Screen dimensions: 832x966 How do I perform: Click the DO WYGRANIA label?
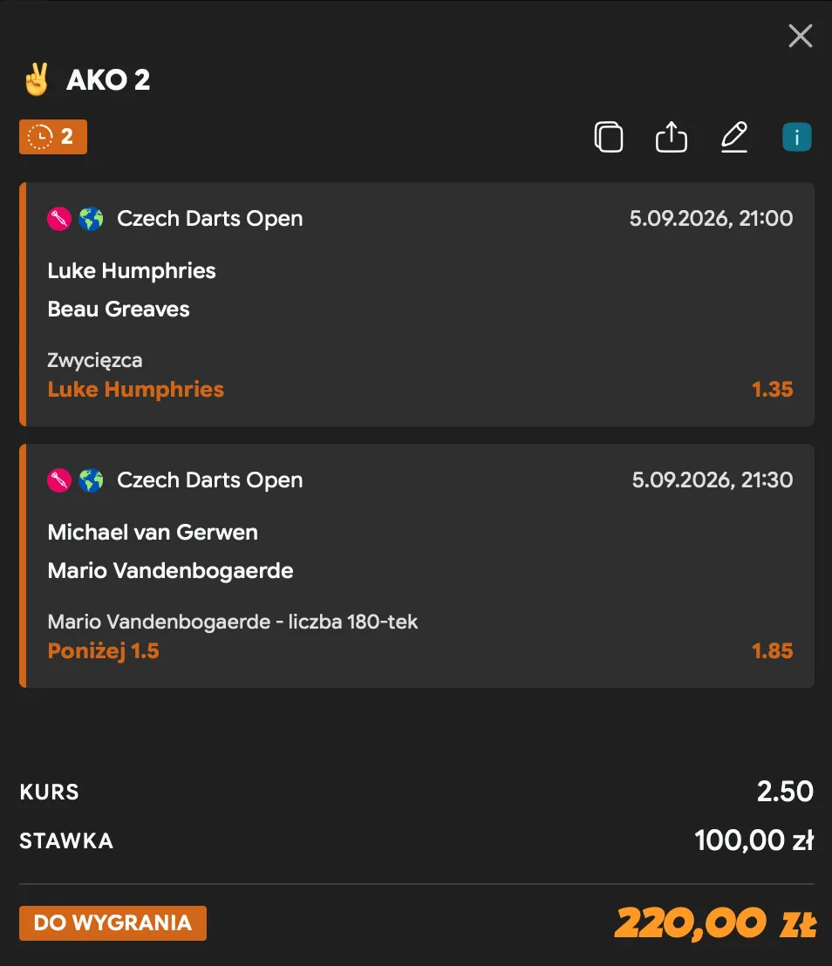pyautogui.click(x=113, y=923)
